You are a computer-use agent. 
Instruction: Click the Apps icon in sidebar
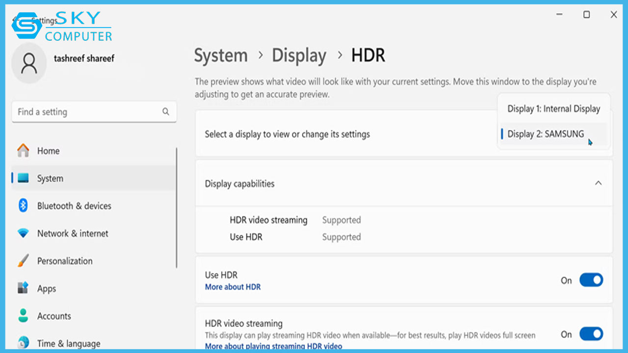tap(23, 288)
